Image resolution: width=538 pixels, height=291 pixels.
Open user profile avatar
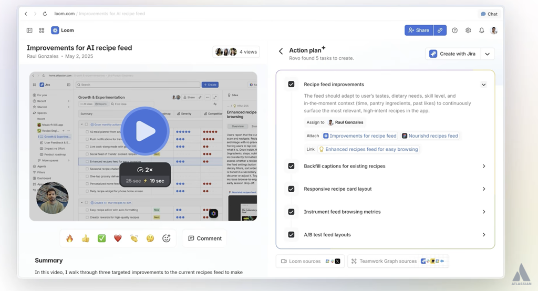click(x=494, y=30)
